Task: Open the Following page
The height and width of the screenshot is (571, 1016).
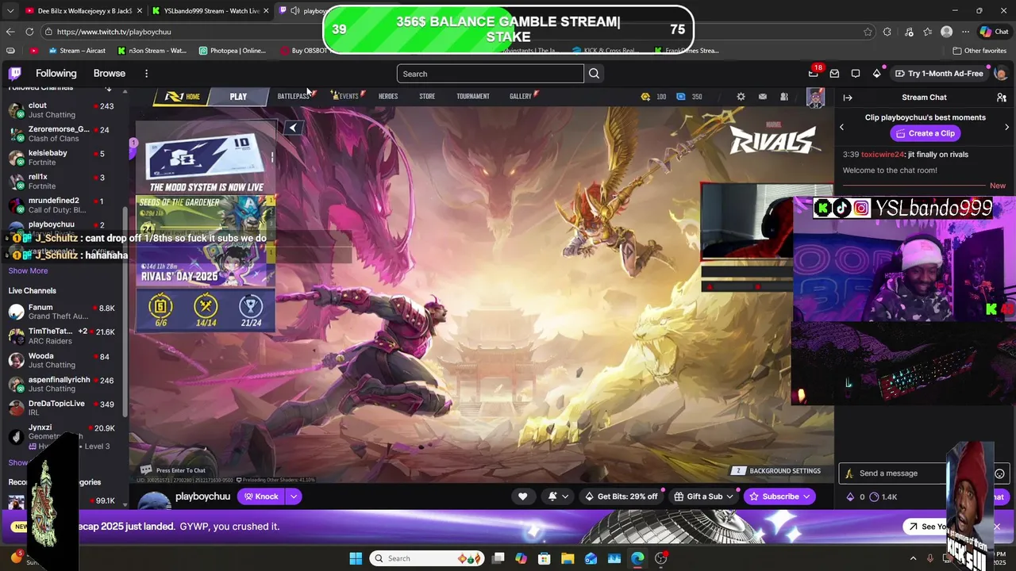Action: pos(56,74)
